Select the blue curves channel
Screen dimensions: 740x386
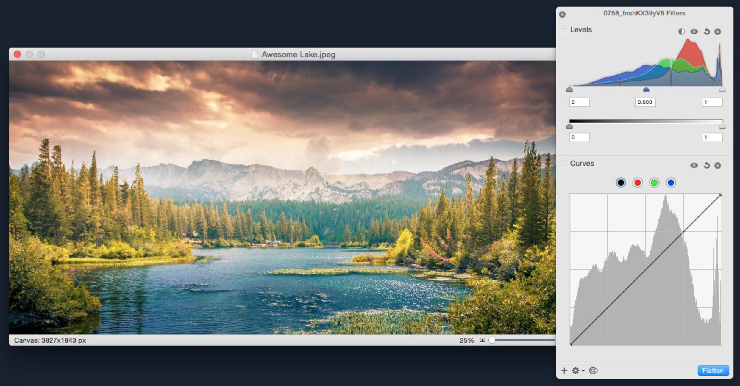(671, 183)
